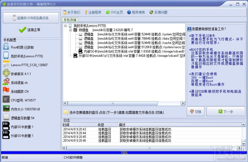Viewport: 248px width, 162px height.
Task: Click the phone icon at tree root
Action: click(70, 25)
